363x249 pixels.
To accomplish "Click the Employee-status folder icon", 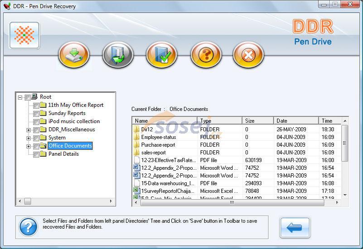I will tap(136, 137).
